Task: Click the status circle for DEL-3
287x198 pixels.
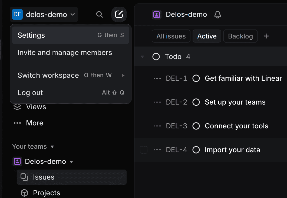Action: click(196, 126)
